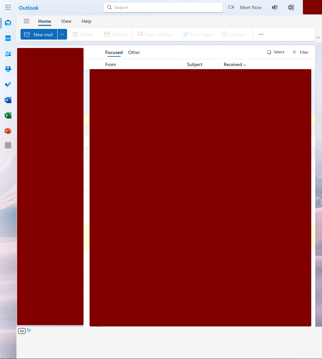Open the Filter options
This screenshot has width=322, height=359.
301,52
